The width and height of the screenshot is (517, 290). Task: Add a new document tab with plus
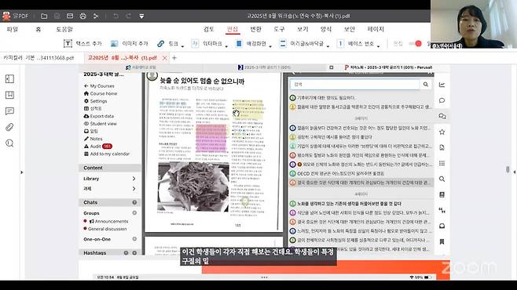coord(174,58)
